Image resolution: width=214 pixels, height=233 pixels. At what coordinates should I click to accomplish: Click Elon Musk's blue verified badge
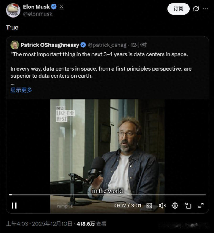tap(54, 7)
